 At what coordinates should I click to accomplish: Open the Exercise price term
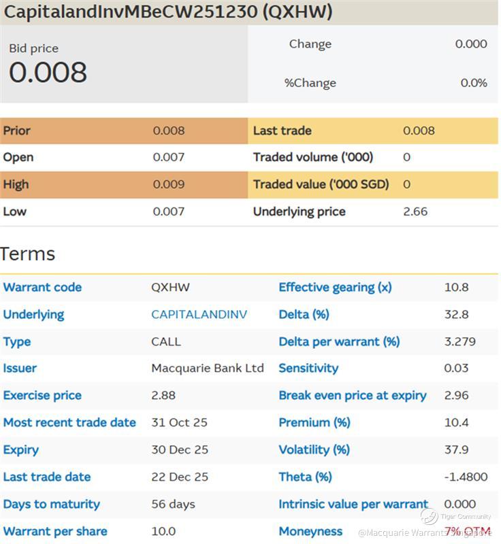pos(42,395)
